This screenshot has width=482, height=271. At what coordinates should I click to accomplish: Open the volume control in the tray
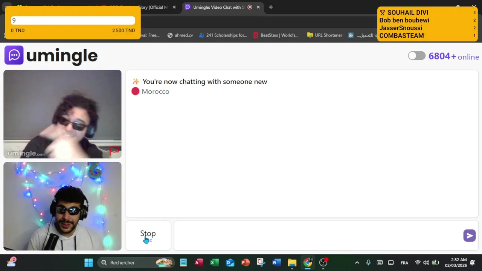point(426,263)
